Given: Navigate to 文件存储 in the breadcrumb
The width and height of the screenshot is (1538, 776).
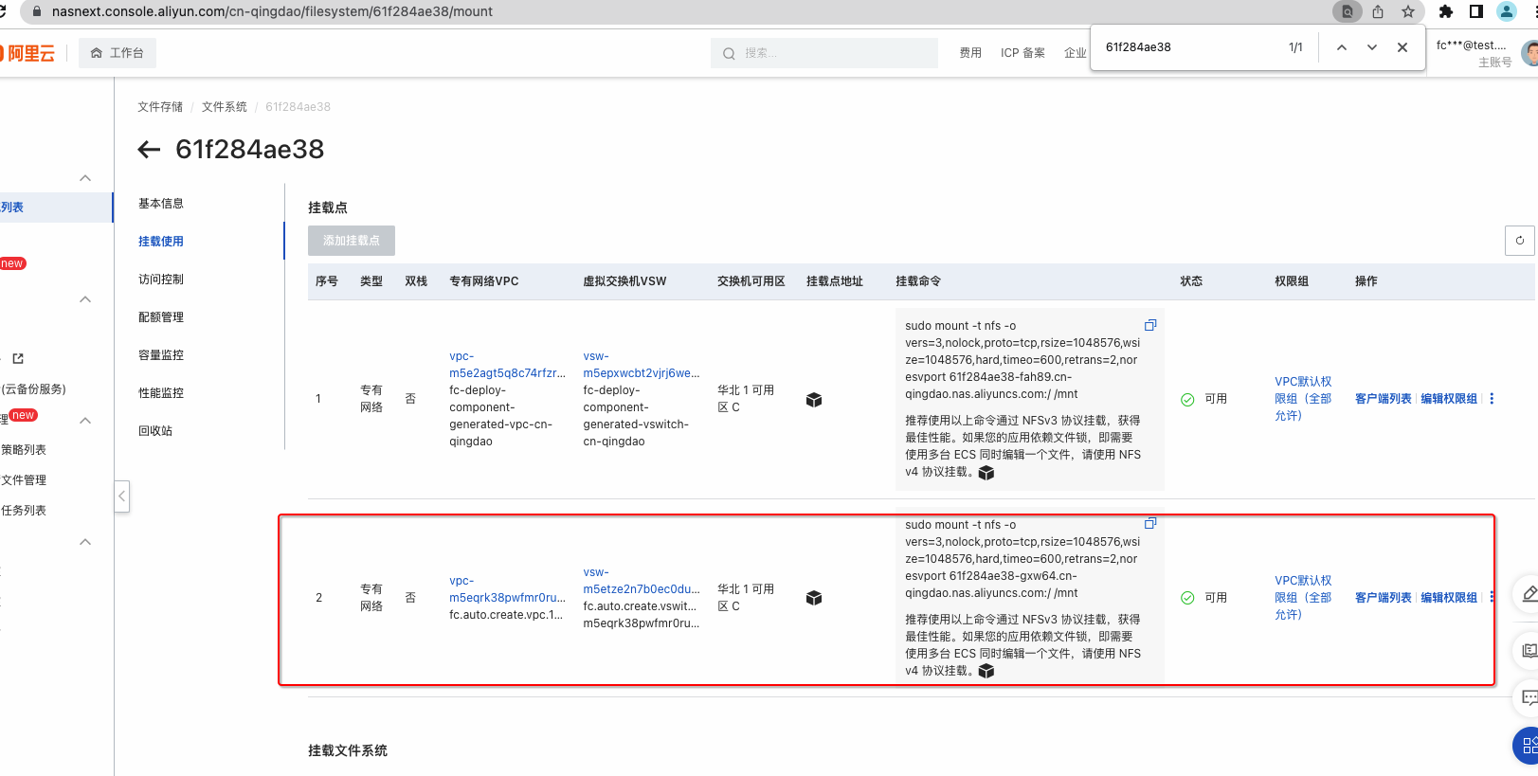Looking at the screenshot, I should (160, 107).
